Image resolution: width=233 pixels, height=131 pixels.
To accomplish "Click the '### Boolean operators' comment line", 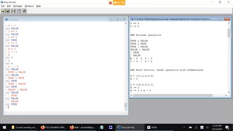I will click(146, 35).
